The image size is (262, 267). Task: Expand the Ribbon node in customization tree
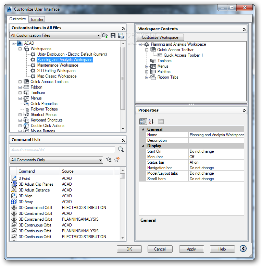tap(20, 88)
